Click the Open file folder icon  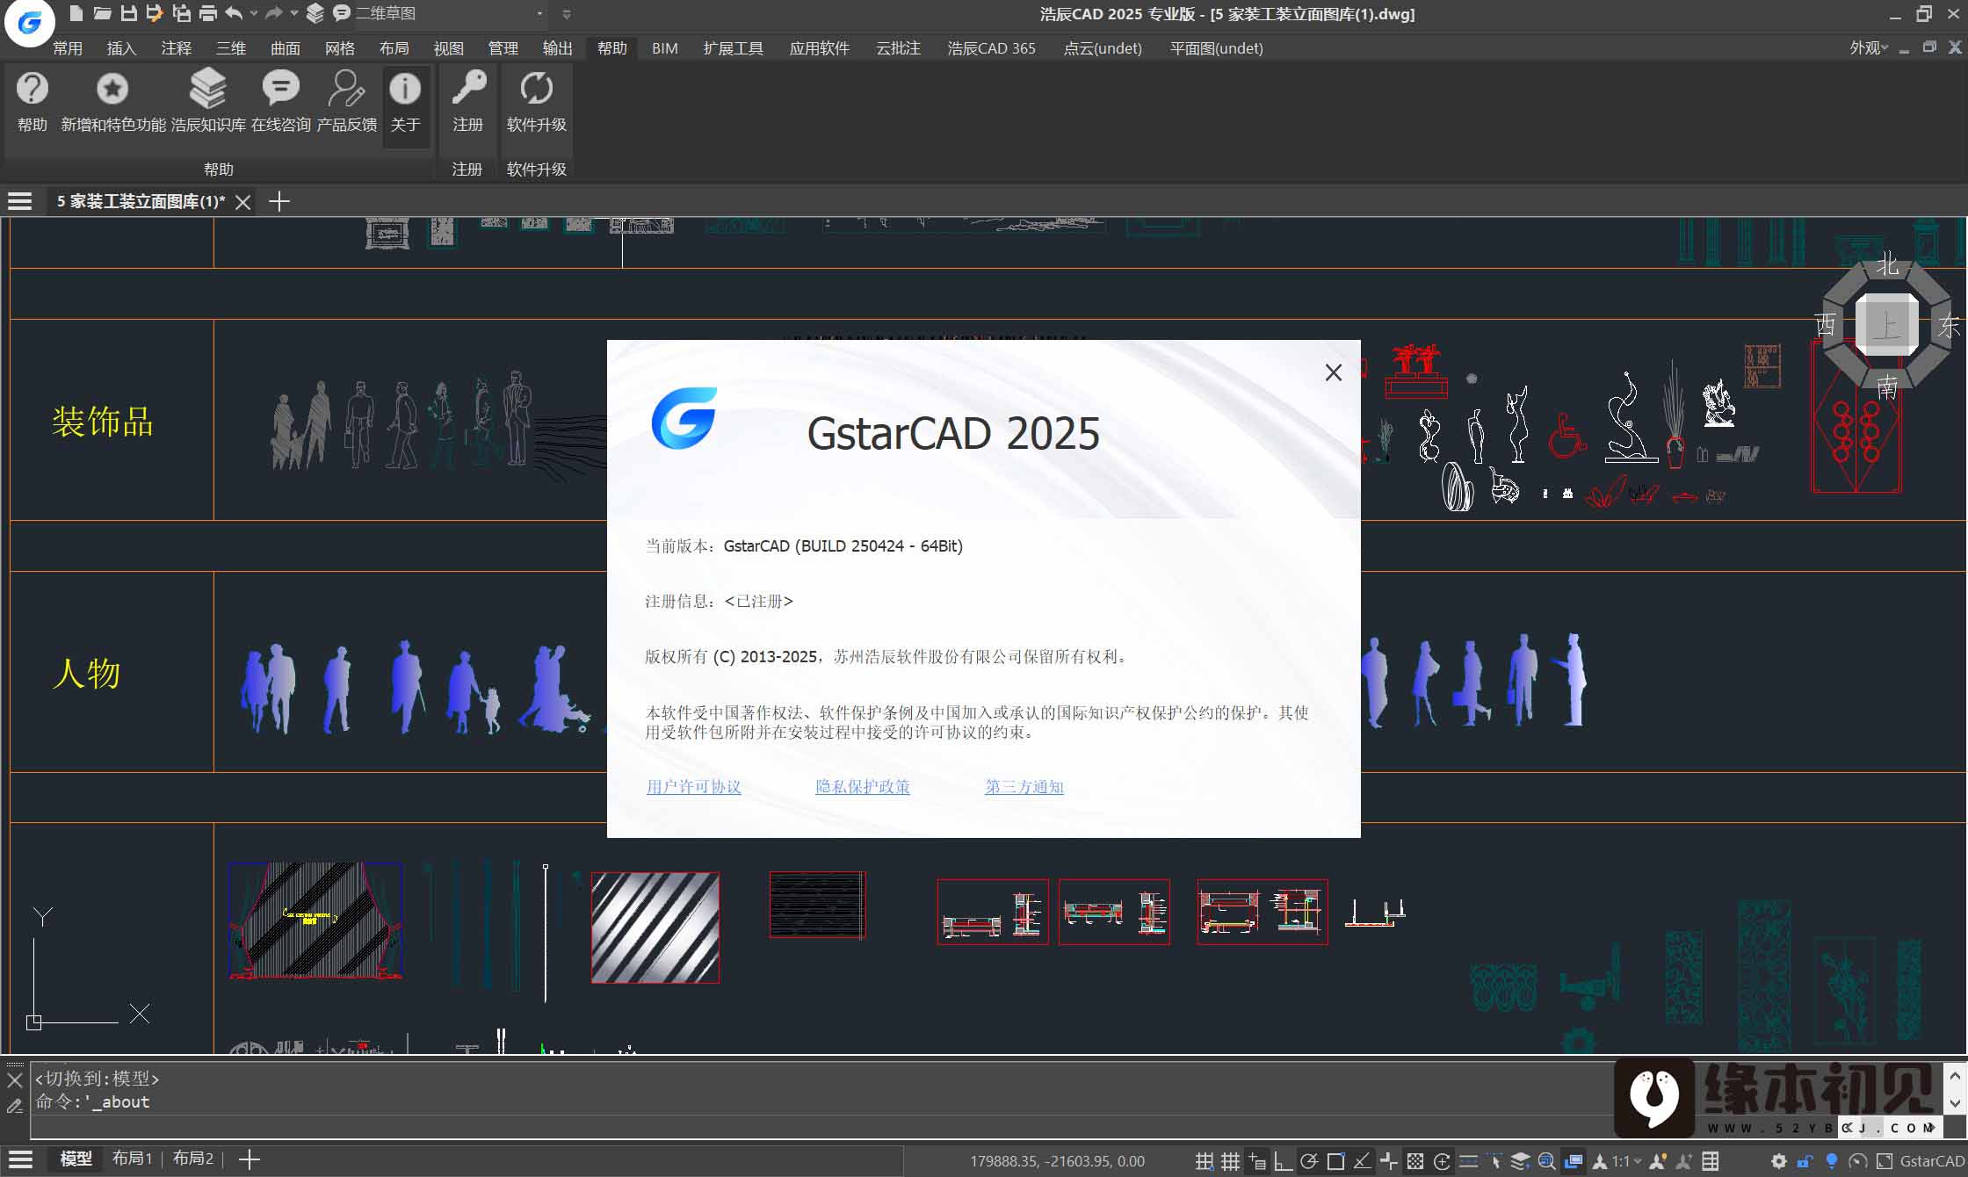tap(103, 13)
